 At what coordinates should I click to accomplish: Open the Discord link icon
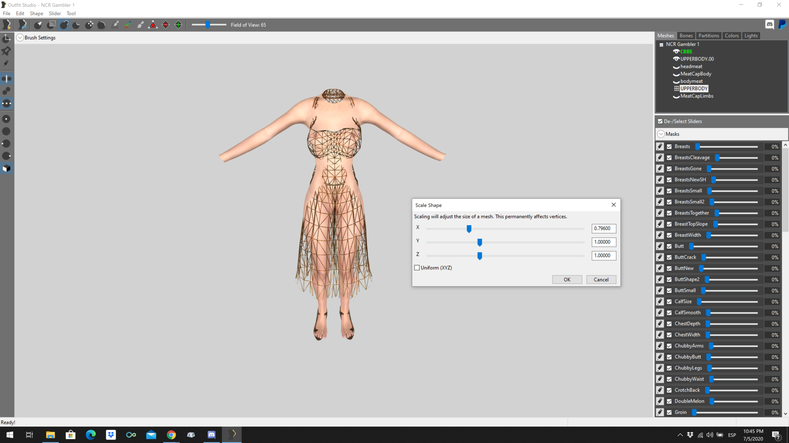[x=770, y=25]
